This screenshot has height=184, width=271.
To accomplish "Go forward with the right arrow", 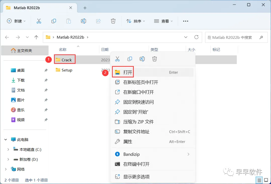I will tap(18, 37).
